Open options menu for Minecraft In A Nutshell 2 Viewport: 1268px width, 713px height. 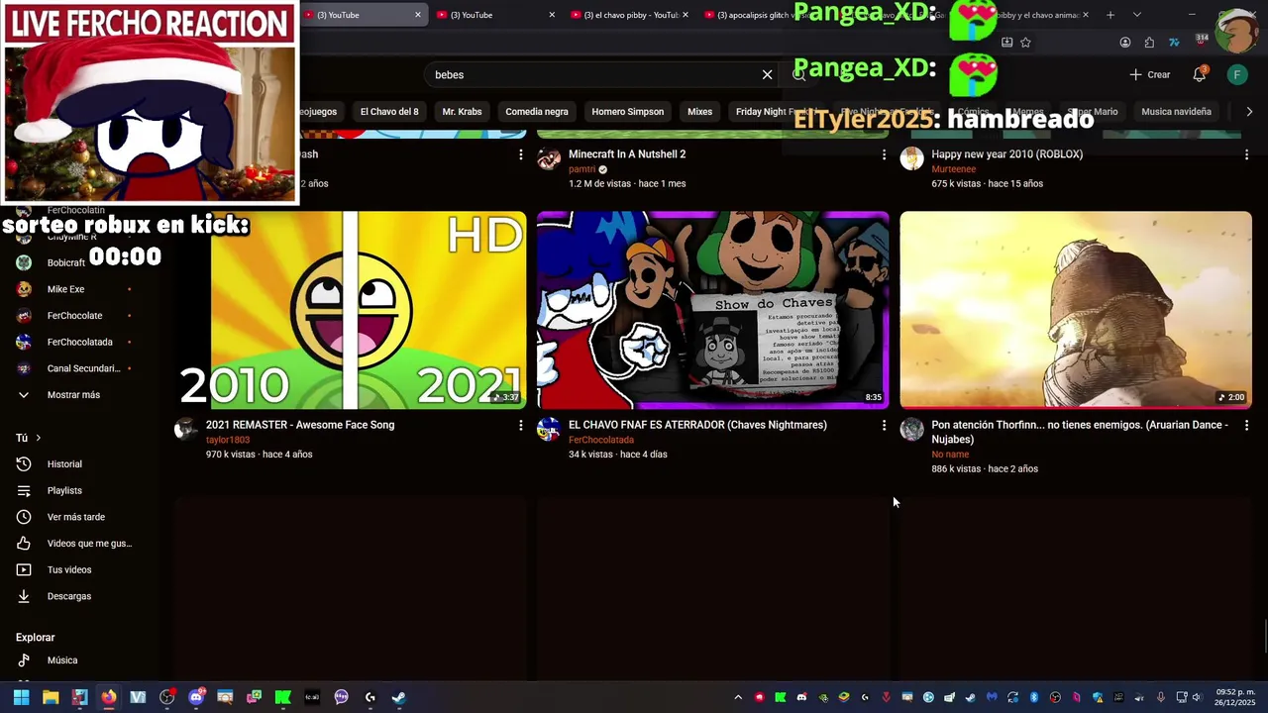(x=884, y=154)
